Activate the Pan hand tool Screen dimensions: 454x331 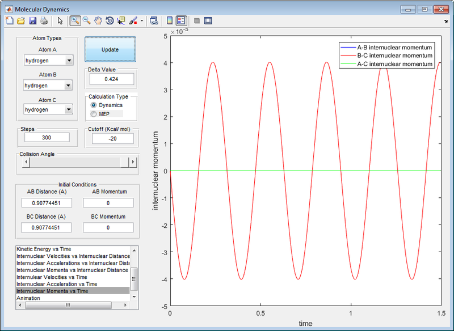click(x=98, y=21)
